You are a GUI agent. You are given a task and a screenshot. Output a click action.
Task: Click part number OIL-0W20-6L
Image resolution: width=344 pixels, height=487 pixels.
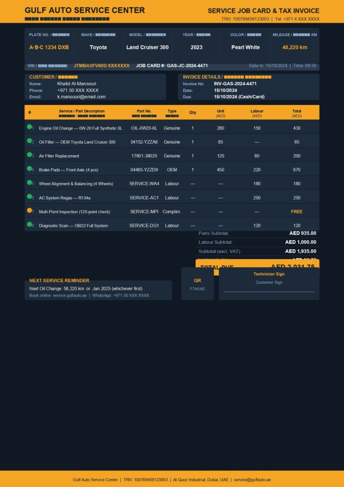pos(144,128)
